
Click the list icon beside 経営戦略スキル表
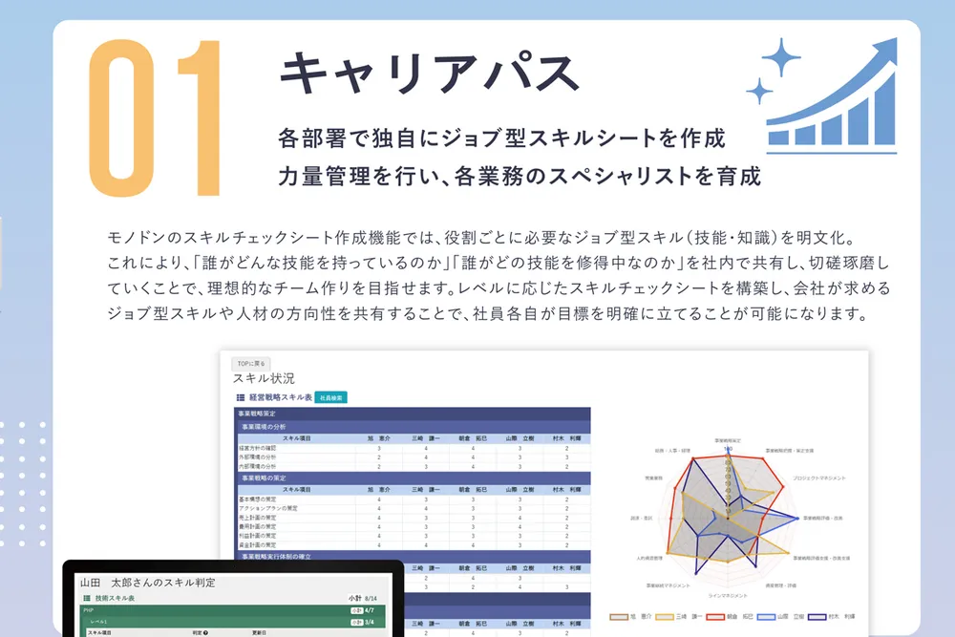pos(240,396)
